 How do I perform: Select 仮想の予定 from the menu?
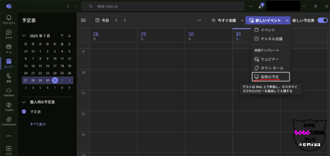point(270,77)
